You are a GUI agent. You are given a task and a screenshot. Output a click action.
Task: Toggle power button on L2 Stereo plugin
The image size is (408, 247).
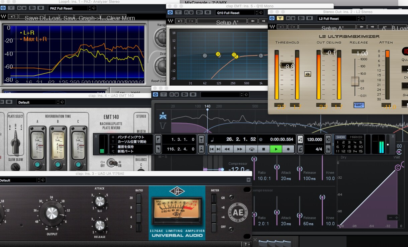click(x=272, y=18)
